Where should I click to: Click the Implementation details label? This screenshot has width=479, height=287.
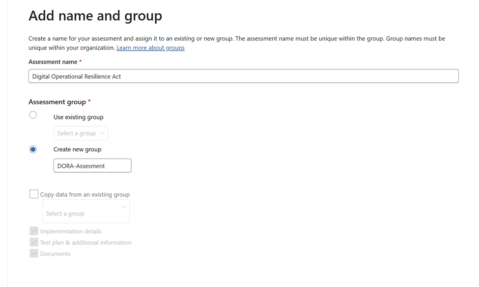click(71, 231)
